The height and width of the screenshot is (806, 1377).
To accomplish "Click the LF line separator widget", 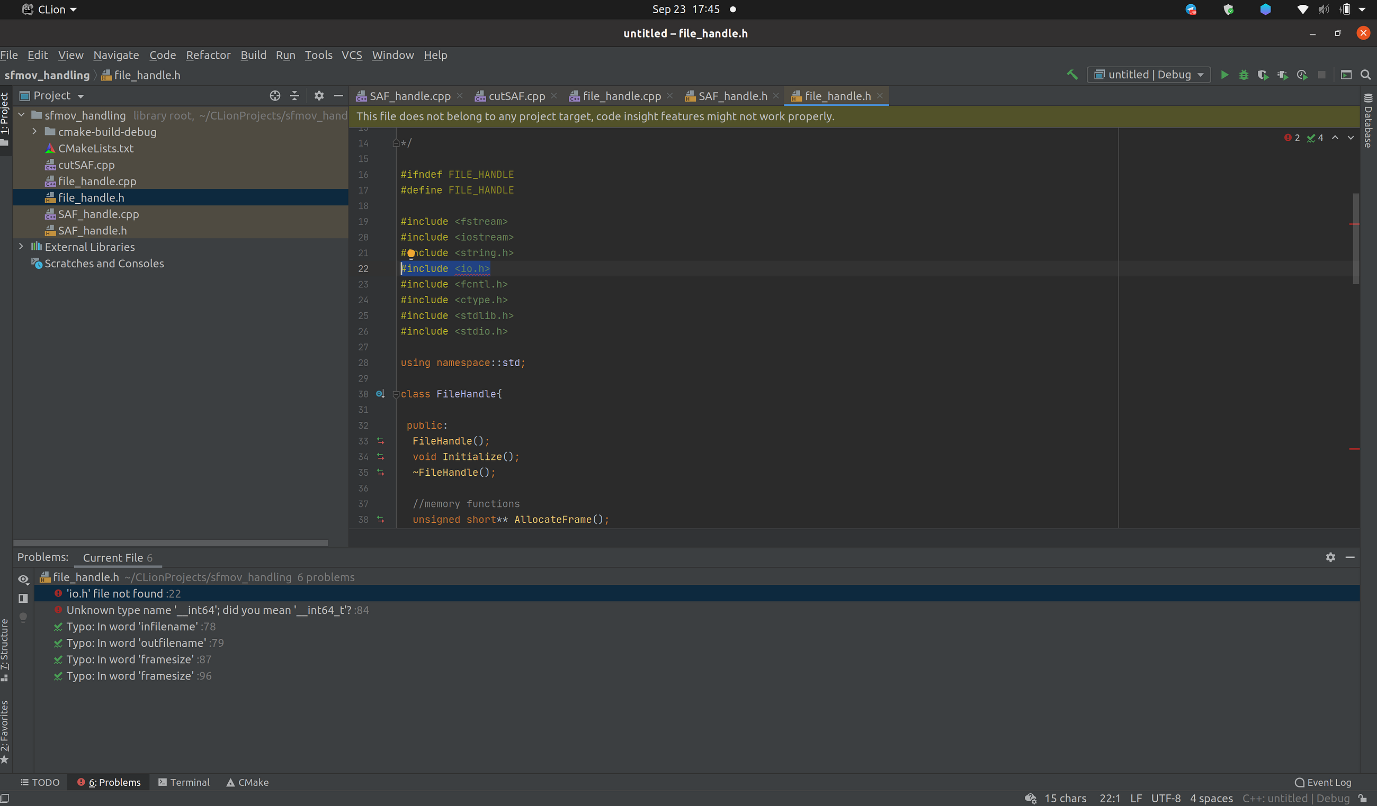I will tap(1136, 799).
